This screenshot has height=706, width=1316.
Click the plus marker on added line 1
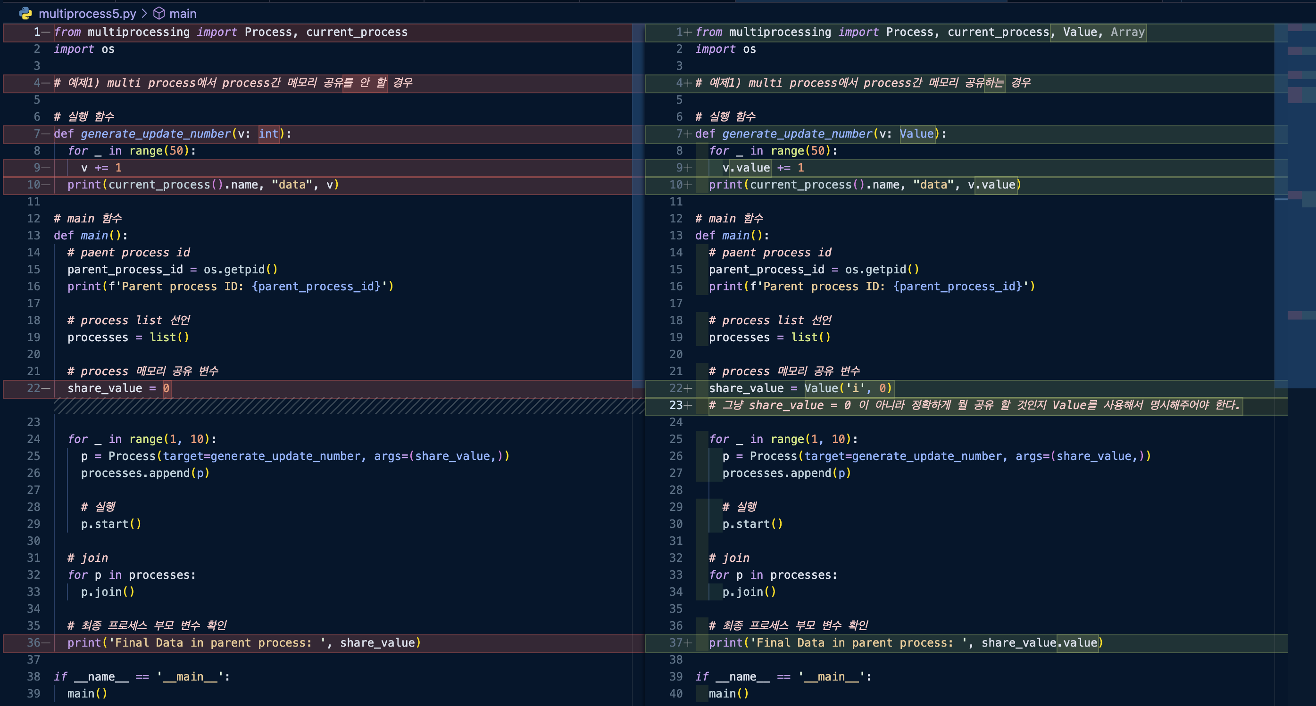tap(688, 32)
